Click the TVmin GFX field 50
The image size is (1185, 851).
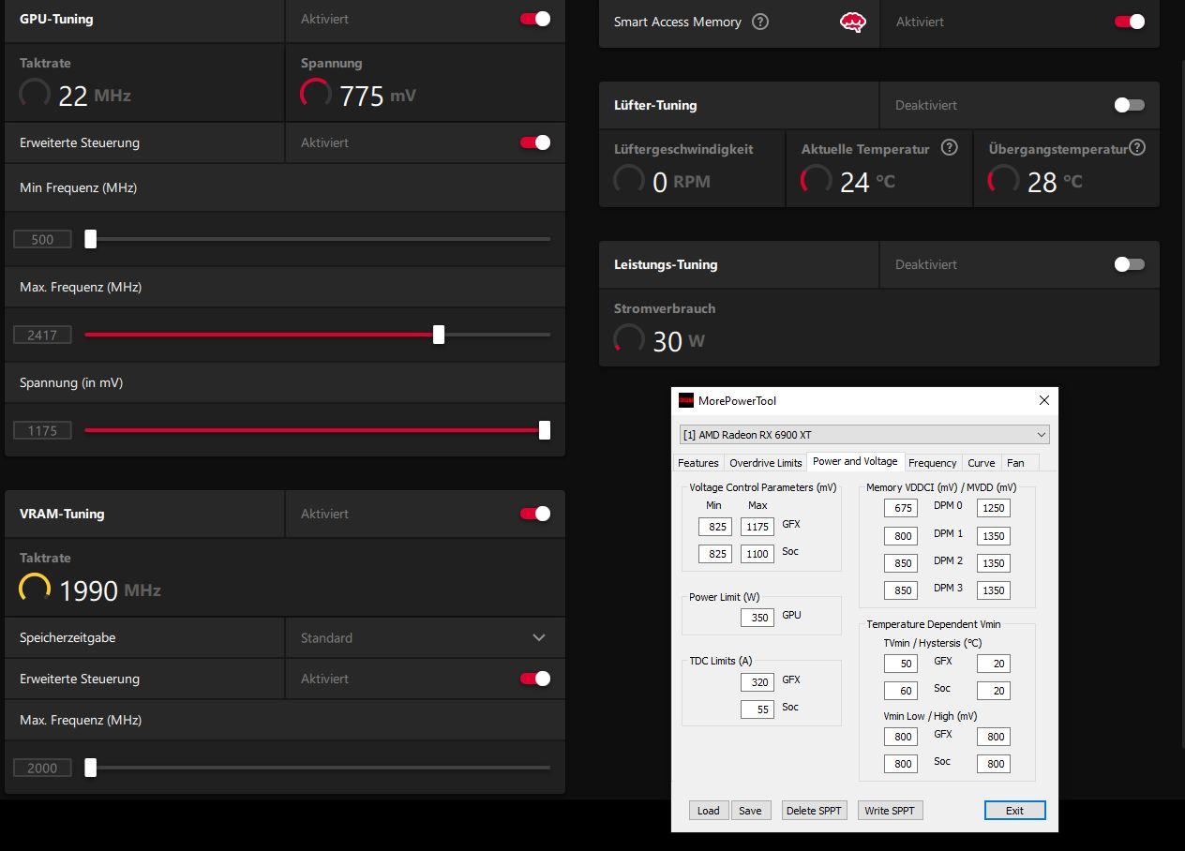(x=900, y=664)
